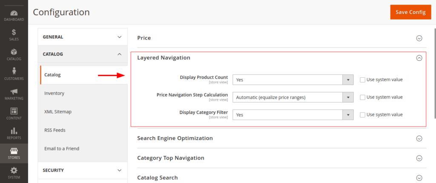Enable Use system value for Display Product Count
436x183 pixels.
point(362,79)
